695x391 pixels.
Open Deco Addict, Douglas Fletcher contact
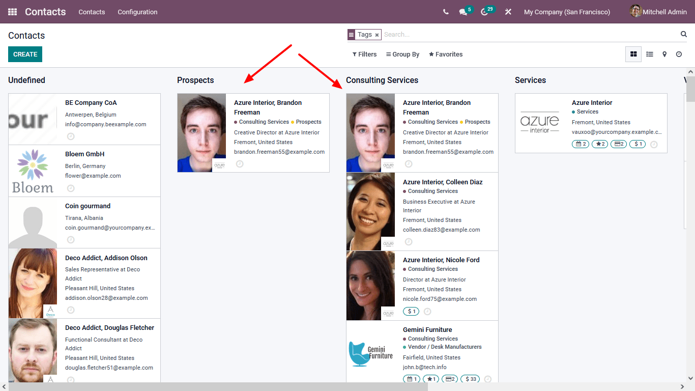(84, 350)
